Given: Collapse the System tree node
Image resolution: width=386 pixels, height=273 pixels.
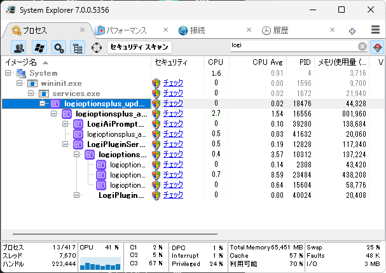Looking at the screenshot, I should 8,73.
